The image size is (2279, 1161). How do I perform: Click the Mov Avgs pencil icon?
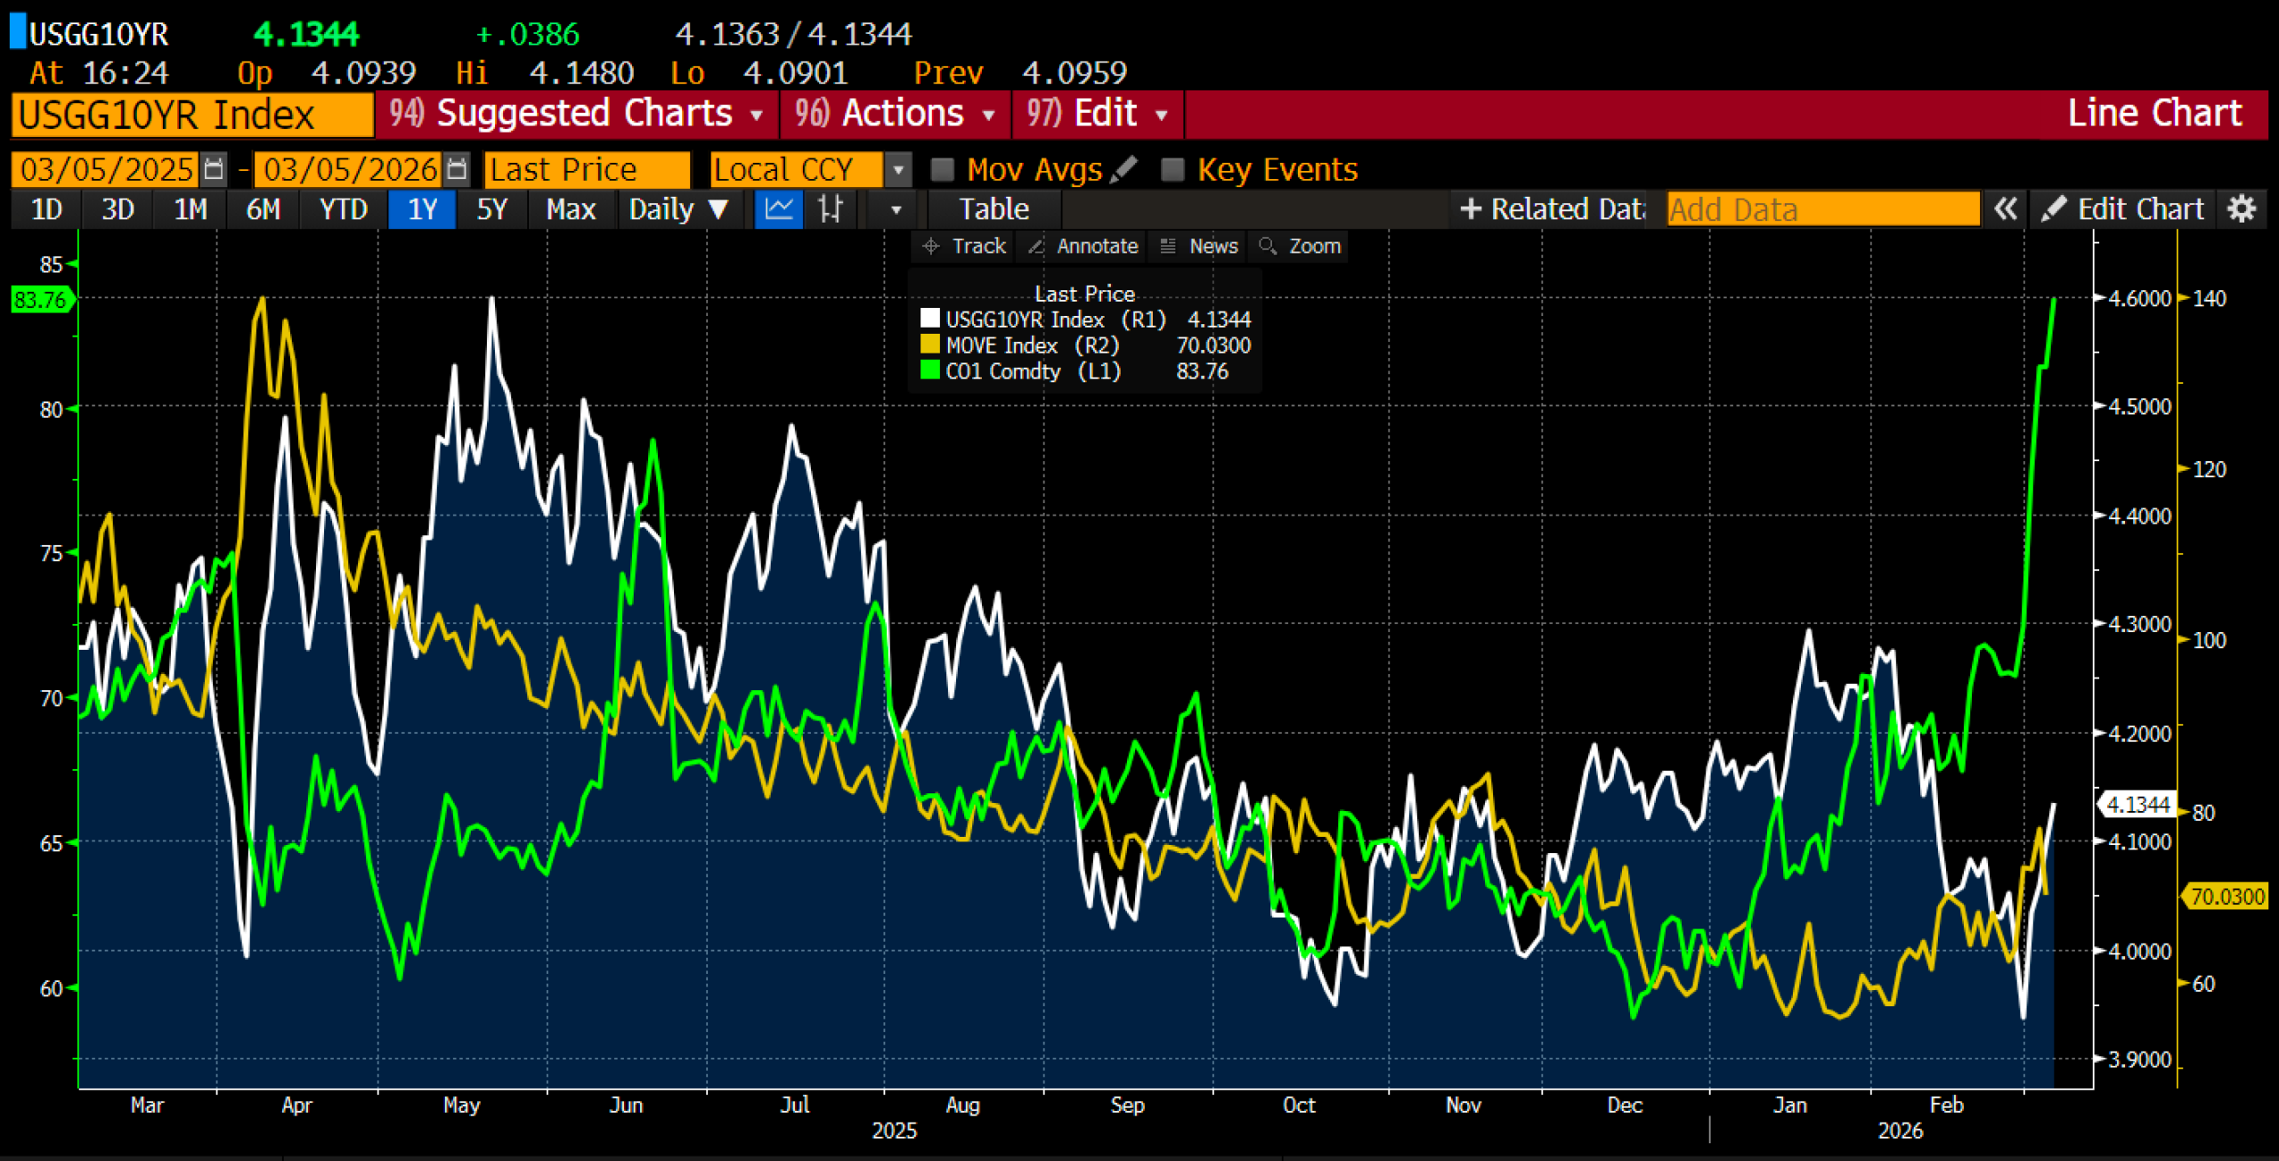coord(1124,168)
